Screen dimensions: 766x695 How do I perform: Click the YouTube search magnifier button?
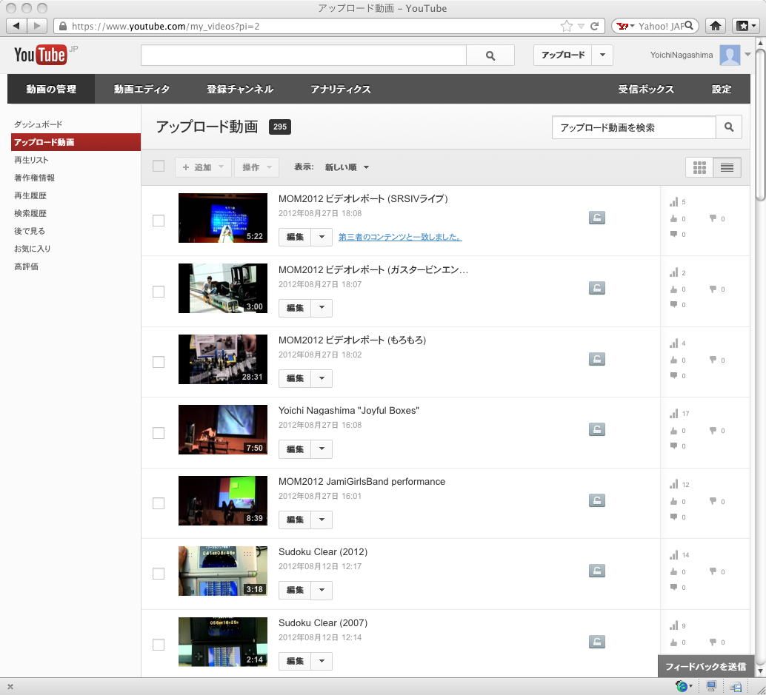coord(490,56)
